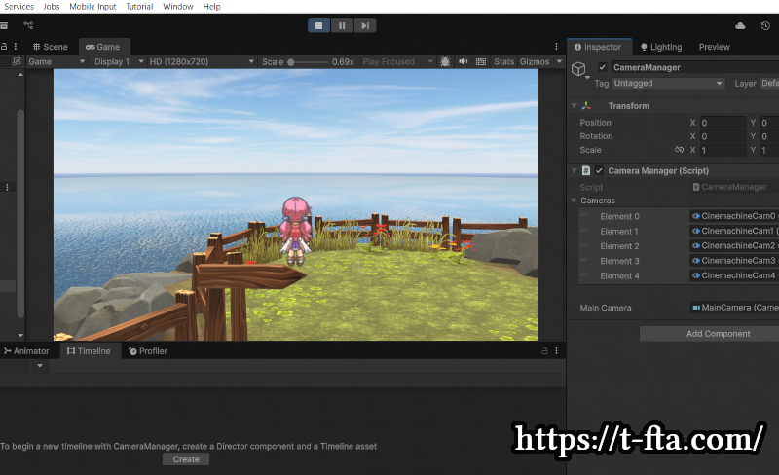Open the cloud services icon in the toolbar

pyautogui.click(x=740, y=25)
